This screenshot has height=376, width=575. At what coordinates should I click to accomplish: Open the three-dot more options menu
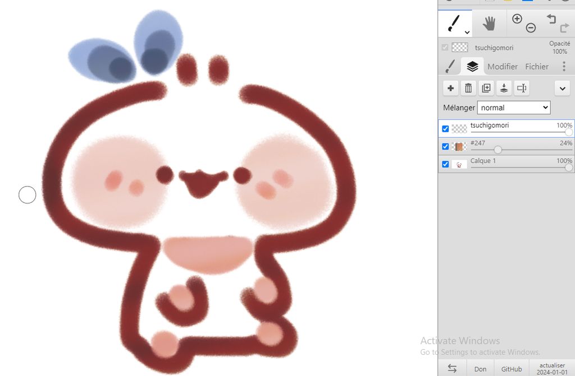point(564,66)
